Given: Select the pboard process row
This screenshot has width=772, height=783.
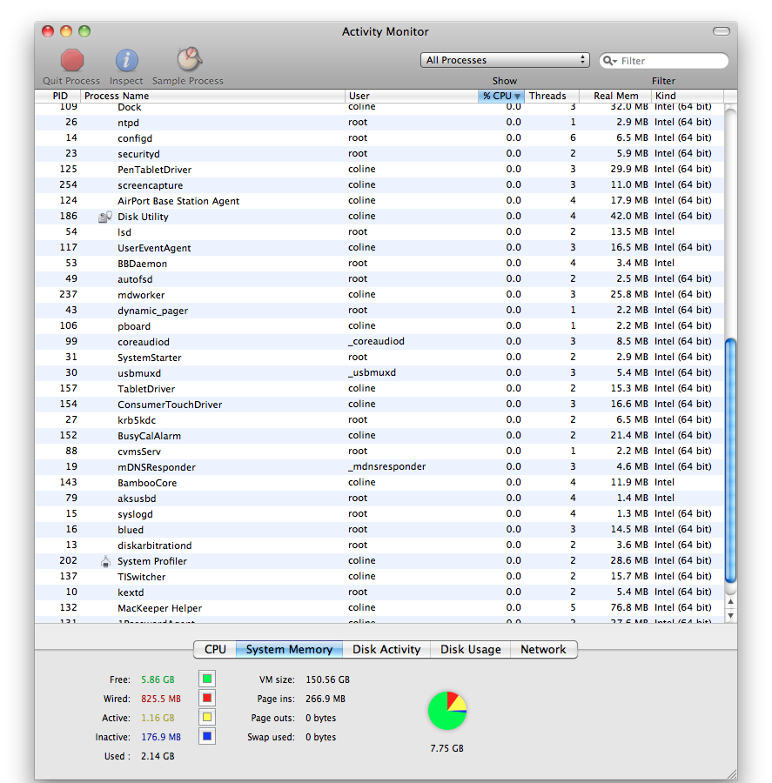Looking at the screenshot, I should tap(379, 326).
